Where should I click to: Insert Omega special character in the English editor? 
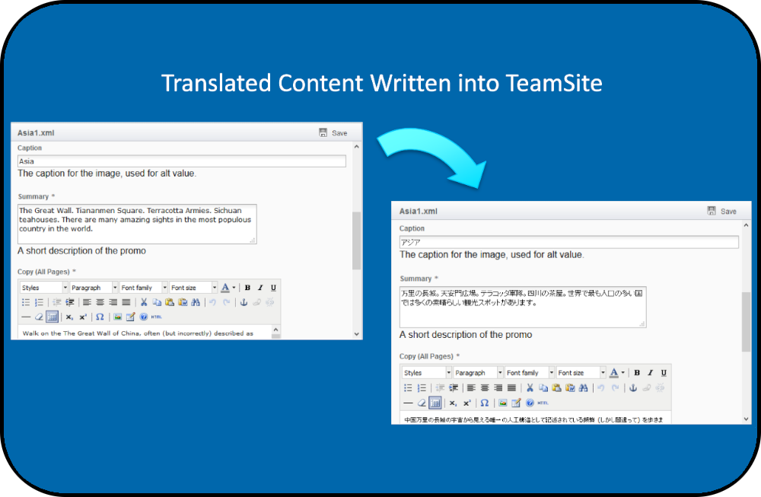point(100,317)
